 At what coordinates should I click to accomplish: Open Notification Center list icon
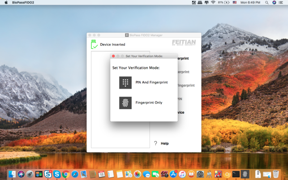click(x=281, y=2)
